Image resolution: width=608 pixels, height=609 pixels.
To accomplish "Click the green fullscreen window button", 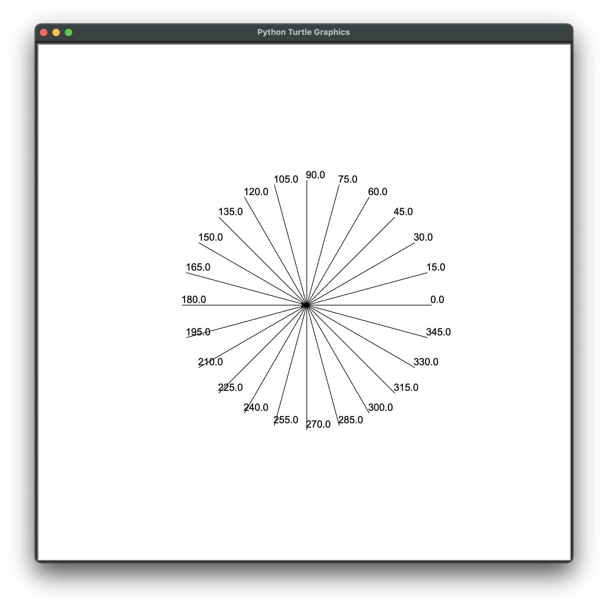I will (x=68, y=32).
